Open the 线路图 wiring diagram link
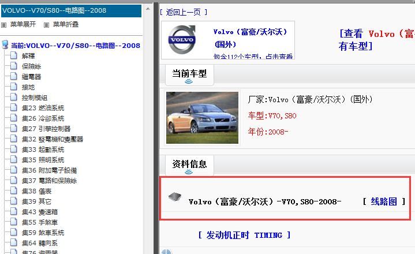 (384, 201)
